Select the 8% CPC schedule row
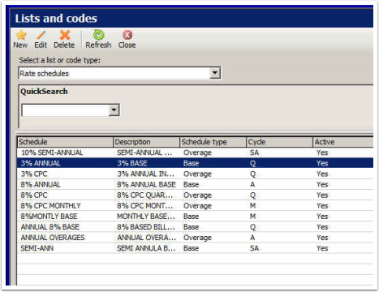 [196, 195]
